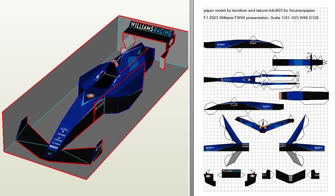Screen dimensions: 335x196
Task: Click the black V-shaped front wing pattern piece
Action: pyautogui.click(x=291, y=174)
